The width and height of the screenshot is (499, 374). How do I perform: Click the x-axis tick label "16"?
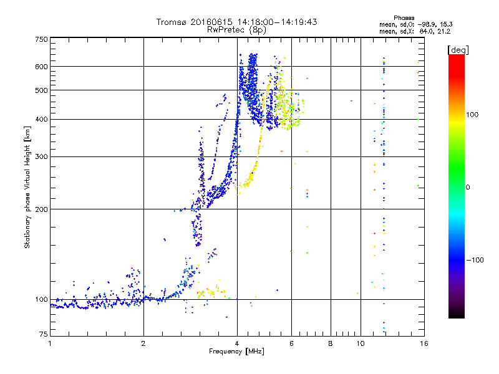tap(424, 343)
